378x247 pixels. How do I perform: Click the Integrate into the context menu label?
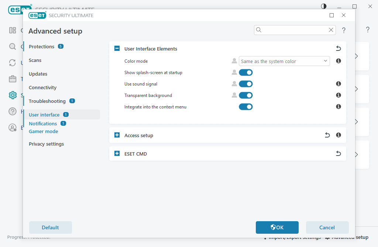pyautogui.click(x=155, y=107)
